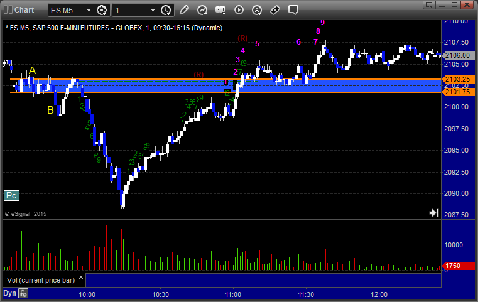Click the 2090.00 price axis label
478x302 pixels.
[457, 193]
